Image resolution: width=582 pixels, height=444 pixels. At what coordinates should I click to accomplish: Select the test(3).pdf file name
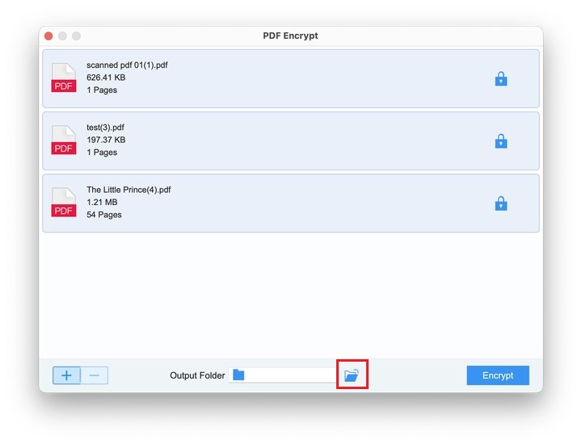105,127
